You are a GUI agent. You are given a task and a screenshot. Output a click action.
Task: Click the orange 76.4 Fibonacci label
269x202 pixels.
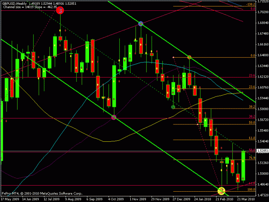point(252,158)
